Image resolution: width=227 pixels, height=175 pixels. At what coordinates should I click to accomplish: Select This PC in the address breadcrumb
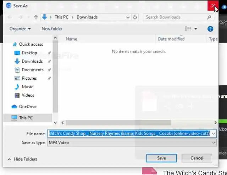click(x=61, y=17)
